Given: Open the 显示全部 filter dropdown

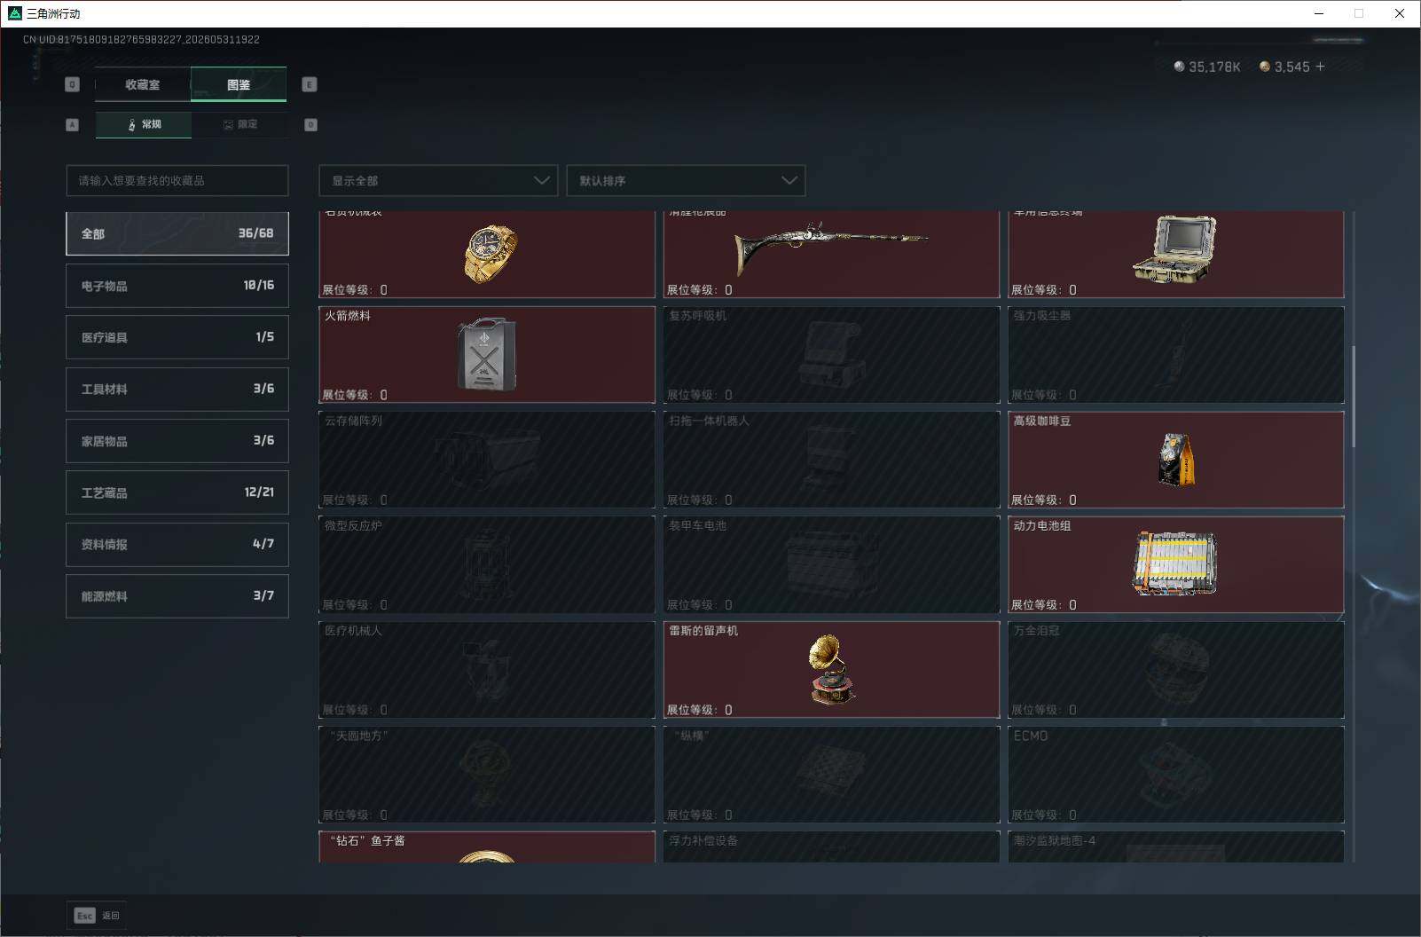Looking at the screenshot, I should point(438,180).
